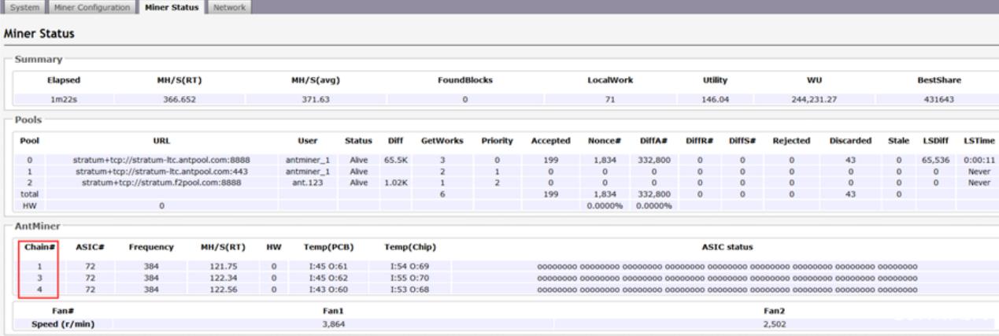The width and height of the screenshot is (999, 336).
Task: Open the Network tab
Action: click(229, 7)
